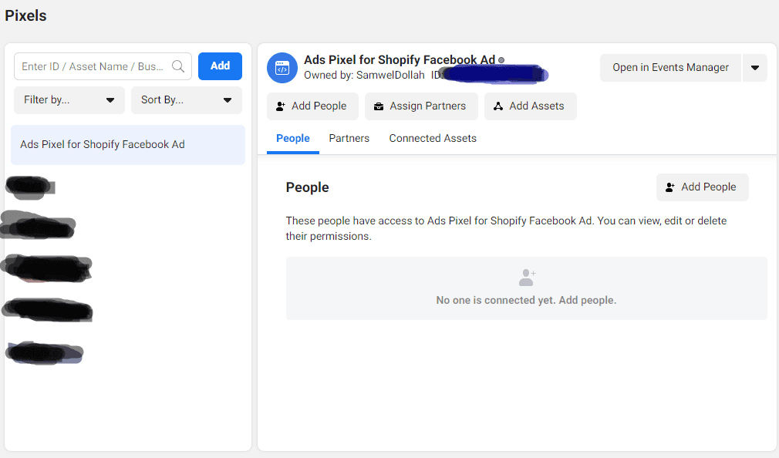The height and width of the screenshot is (458, 779).
Task: Switch to the Connected Assets tab
Action: coord(432,139)
